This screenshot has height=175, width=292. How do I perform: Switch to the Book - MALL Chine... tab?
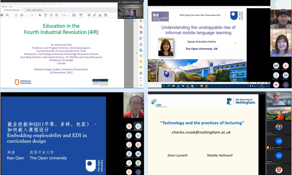35,10
